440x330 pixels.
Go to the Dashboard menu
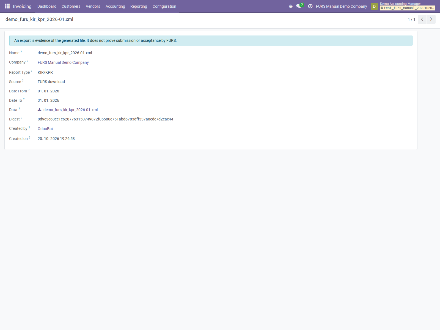pyautogui.click(x=47, y=6)
